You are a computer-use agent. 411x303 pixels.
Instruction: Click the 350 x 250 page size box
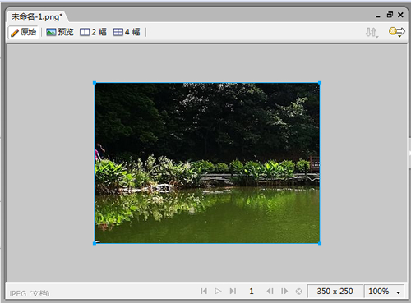pos(335,291)
